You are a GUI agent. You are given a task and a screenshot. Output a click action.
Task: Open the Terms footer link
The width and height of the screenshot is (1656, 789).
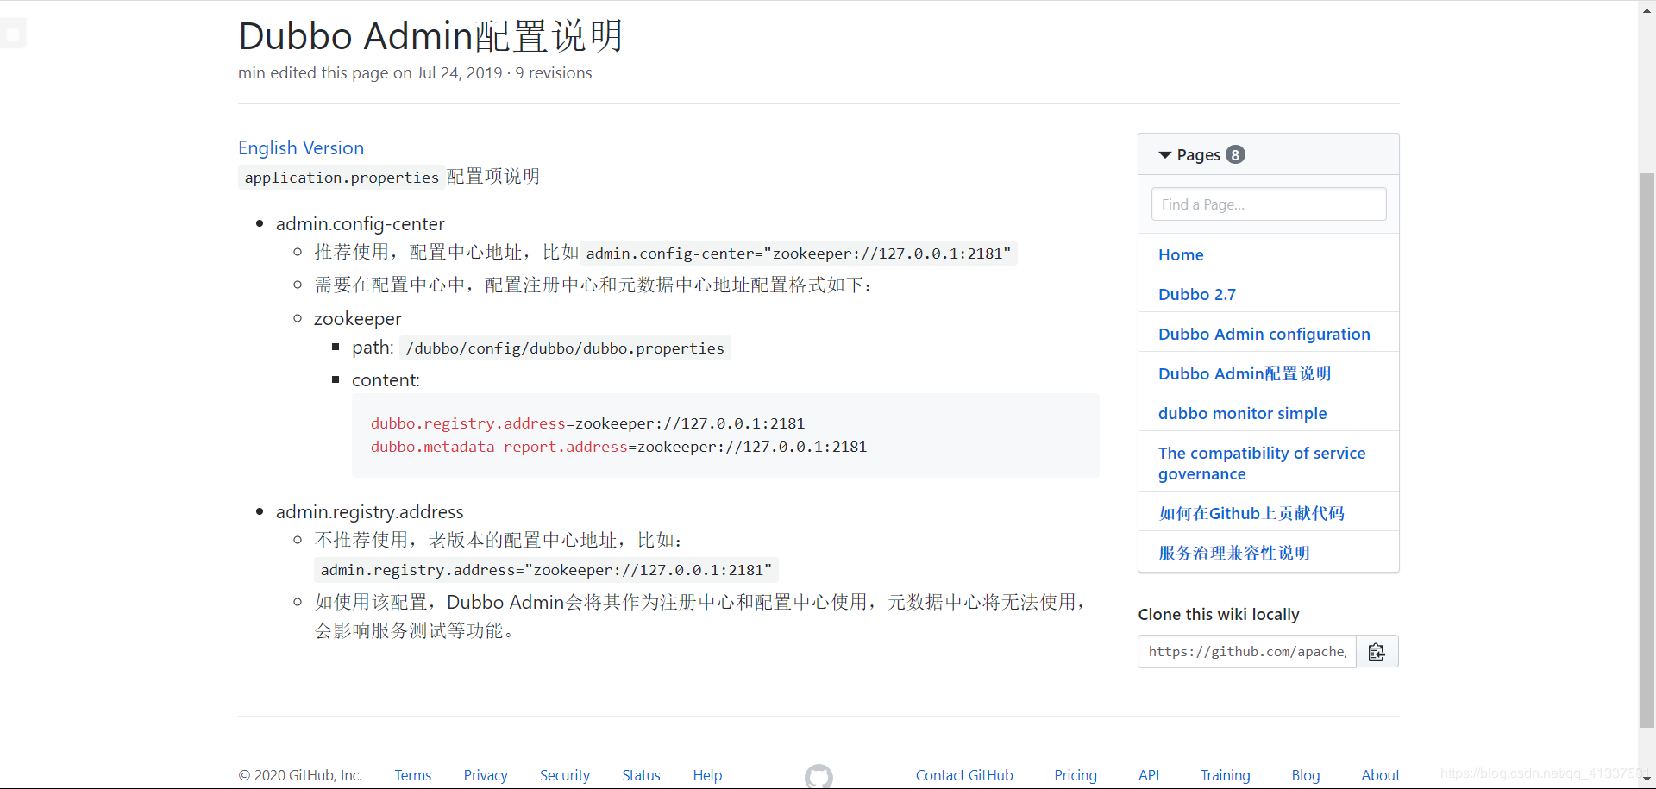pyautogui.click(x=412, y=775)
